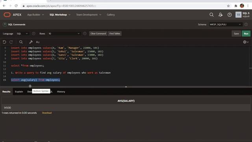This screenshot has height=142, width=252.
Task: Open the help question mark menu
Action: click(x=230, y=15)
